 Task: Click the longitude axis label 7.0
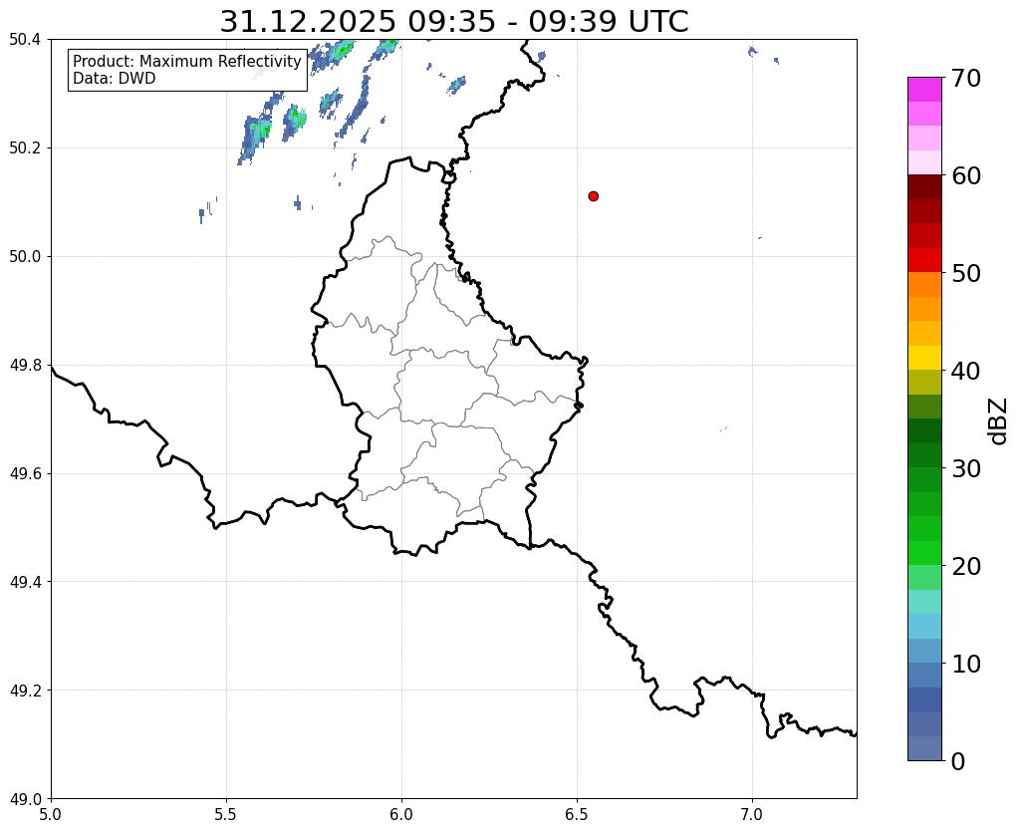[x=752, y=814]
